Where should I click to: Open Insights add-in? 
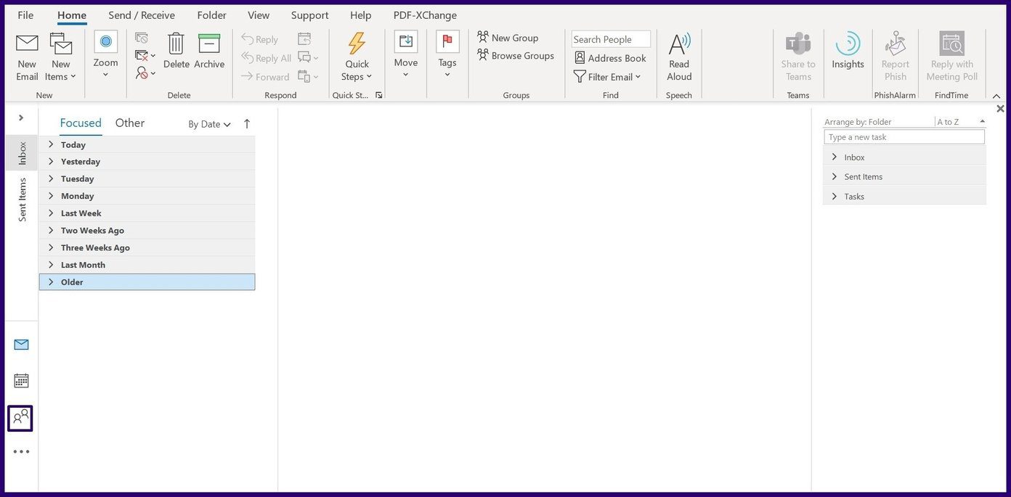pos(848,51)
